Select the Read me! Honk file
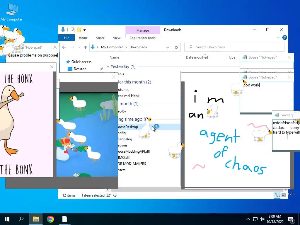 tap(129, 96)
